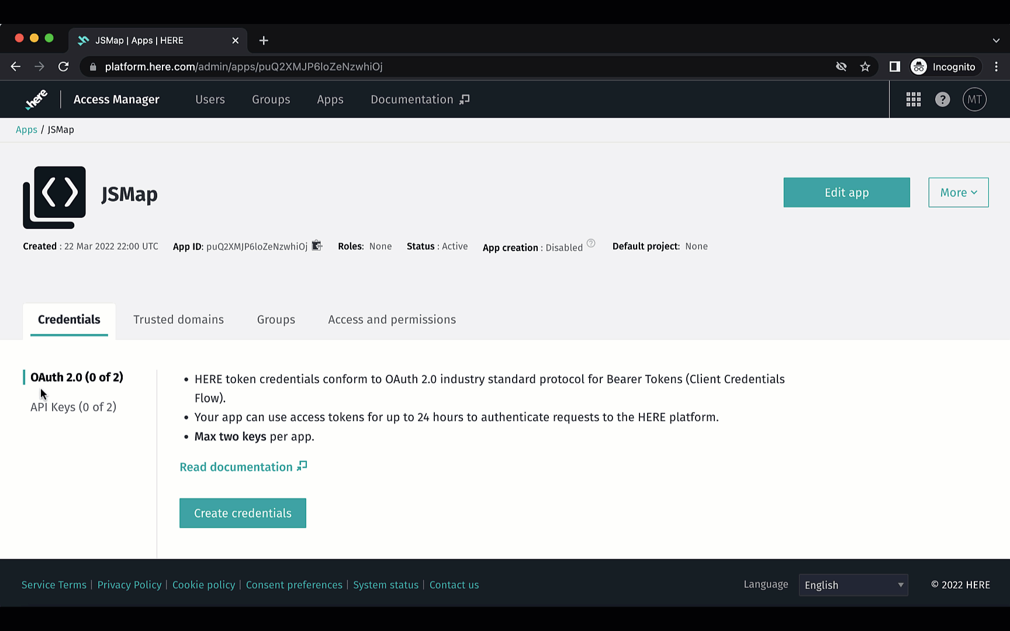This screenshot has width=1010, height=631.
Task: Open Apps in the top navigation
Action: point(330,99)
